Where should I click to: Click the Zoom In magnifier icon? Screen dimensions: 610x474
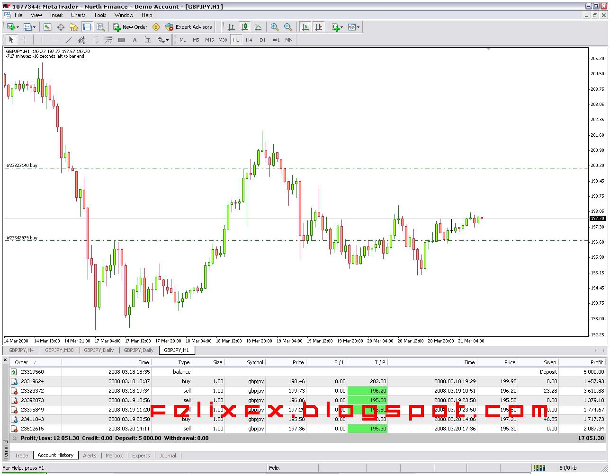(x=274, y=27)
